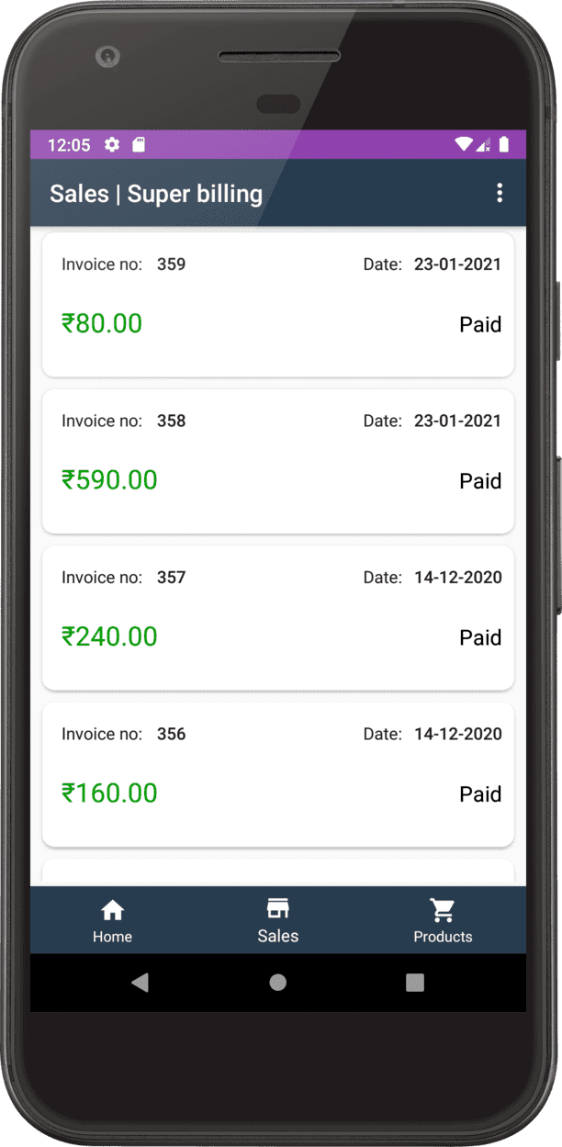
Task: Tap the Paid status on invoice 359
Action: click(481, 324)
